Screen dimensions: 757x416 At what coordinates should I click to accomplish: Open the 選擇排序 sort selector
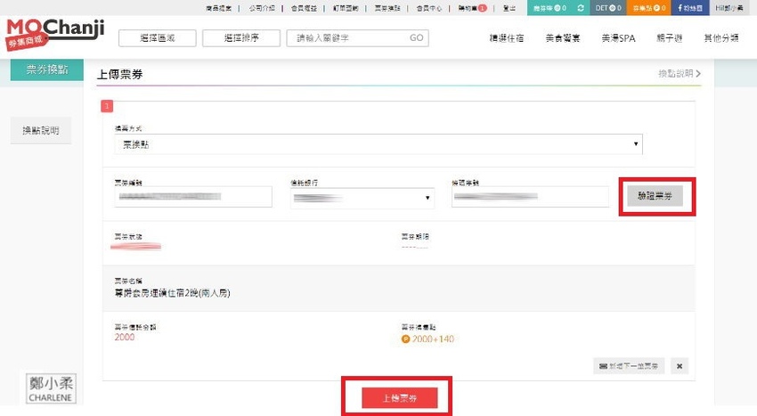tap(241, 38)
